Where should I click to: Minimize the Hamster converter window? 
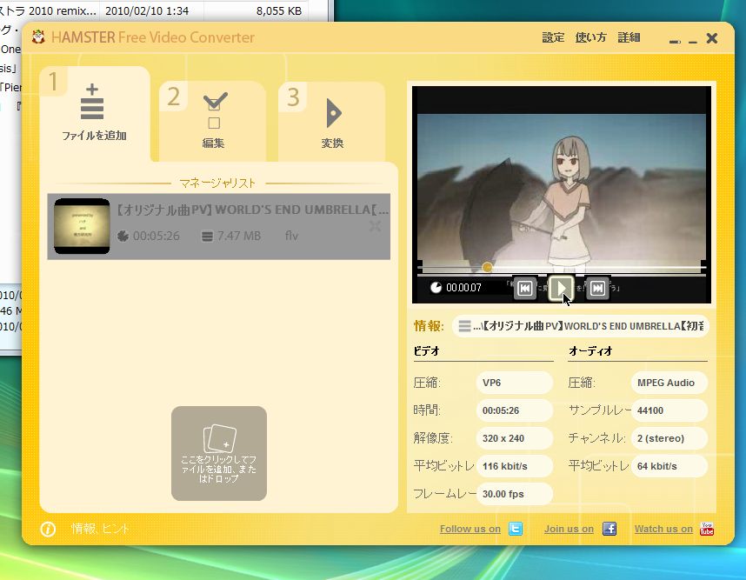pos(693,42)
